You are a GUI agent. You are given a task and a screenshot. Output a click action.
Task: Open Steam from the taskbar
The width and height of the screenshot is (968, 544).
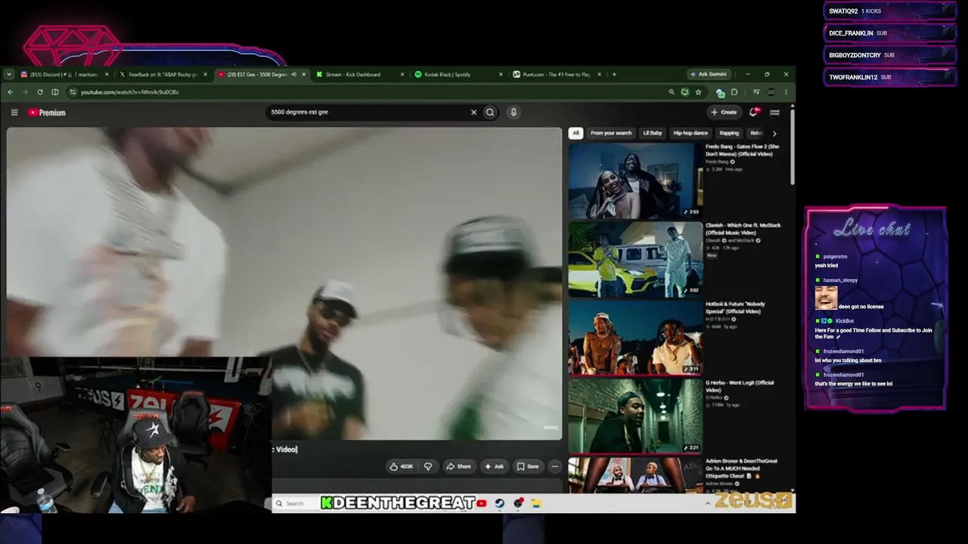[x=500, y=503]
